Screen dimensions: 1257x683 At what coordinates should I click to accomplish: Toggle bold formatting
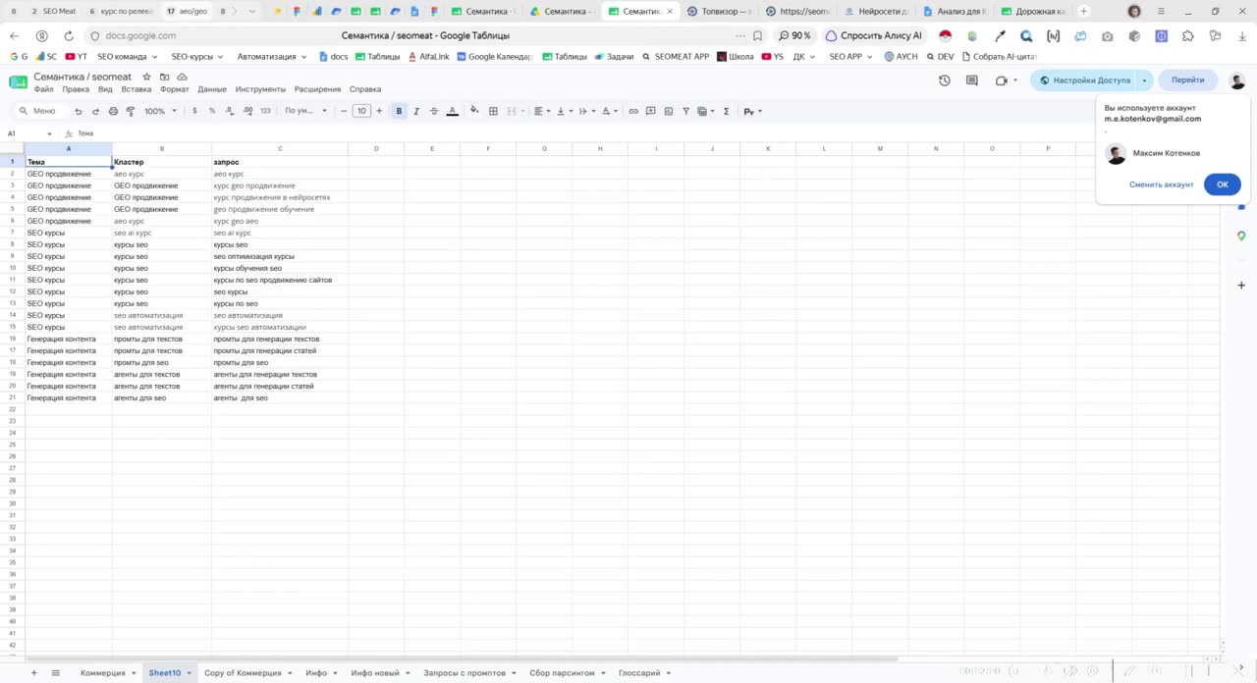coord(399,111)
